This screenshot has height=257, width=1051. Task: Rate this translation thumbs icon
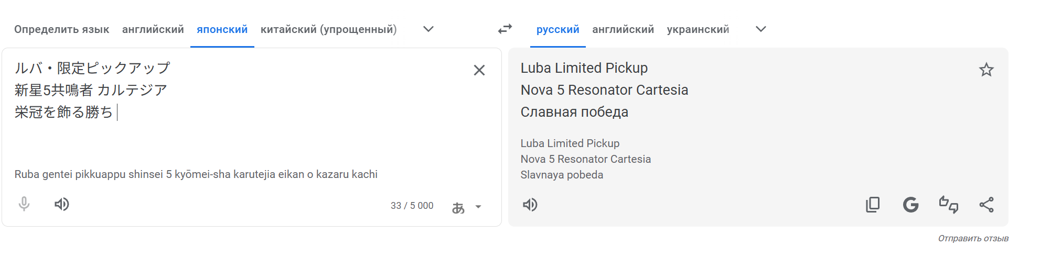[x=948, y=205]
